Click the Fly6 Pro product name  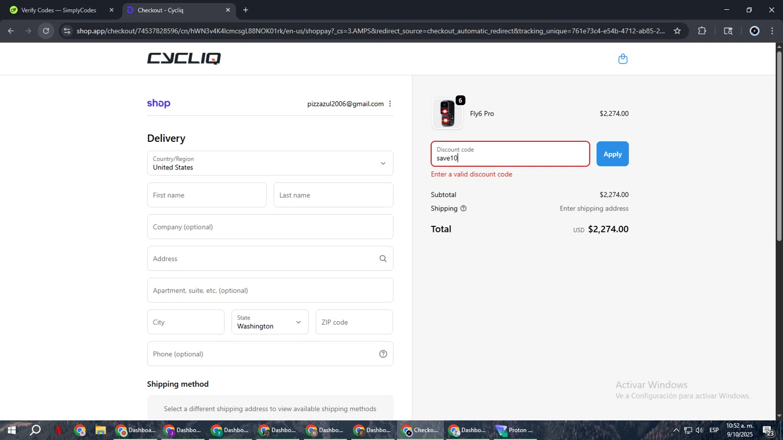pyautogui.click(x=482, y=114)
